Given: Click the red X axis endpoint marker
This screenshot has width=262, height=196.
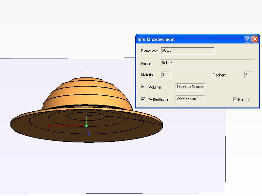Looking at the screenshot, I should pos(49,126).
